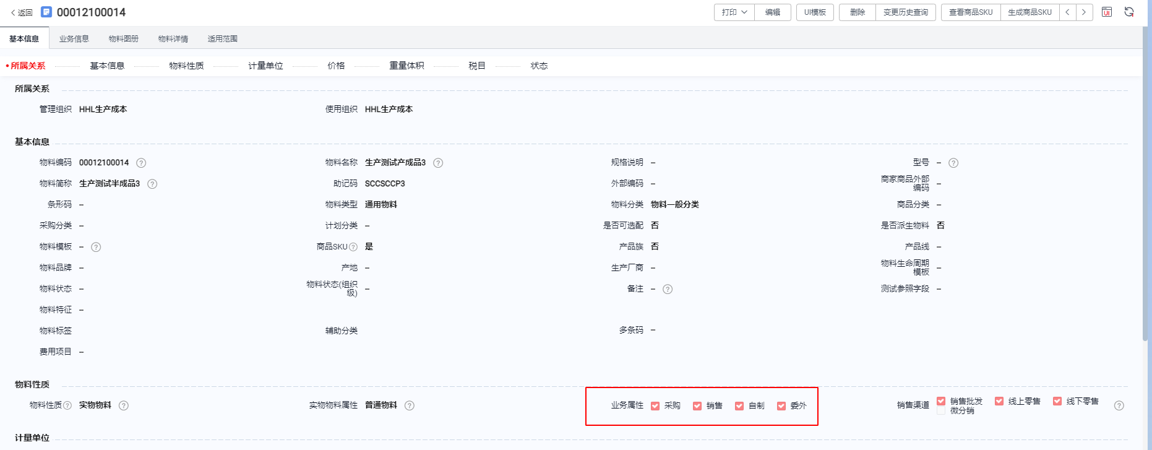
Task: Click help icon next to 物料编码
Action: pos(141,163)
